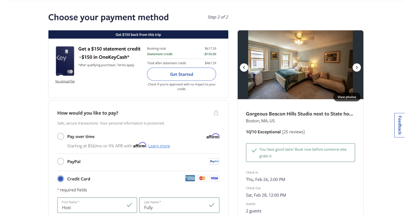Click the American Express card icon
408x219 pixels.
pos(190,178)
